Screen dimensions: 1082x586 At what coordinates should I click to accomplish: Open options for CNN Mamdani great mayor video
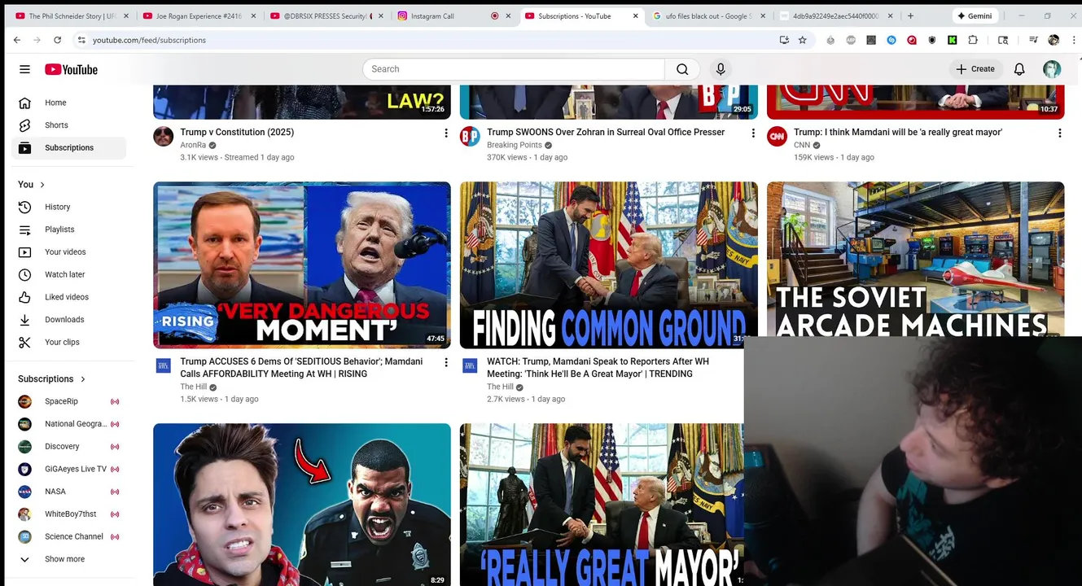click(x=1059, y=133)
